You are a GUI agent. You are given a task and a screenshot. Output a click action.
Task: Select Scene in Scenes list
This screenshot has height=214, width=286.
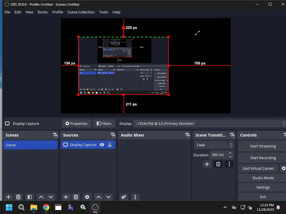click(x=30, y=145)
